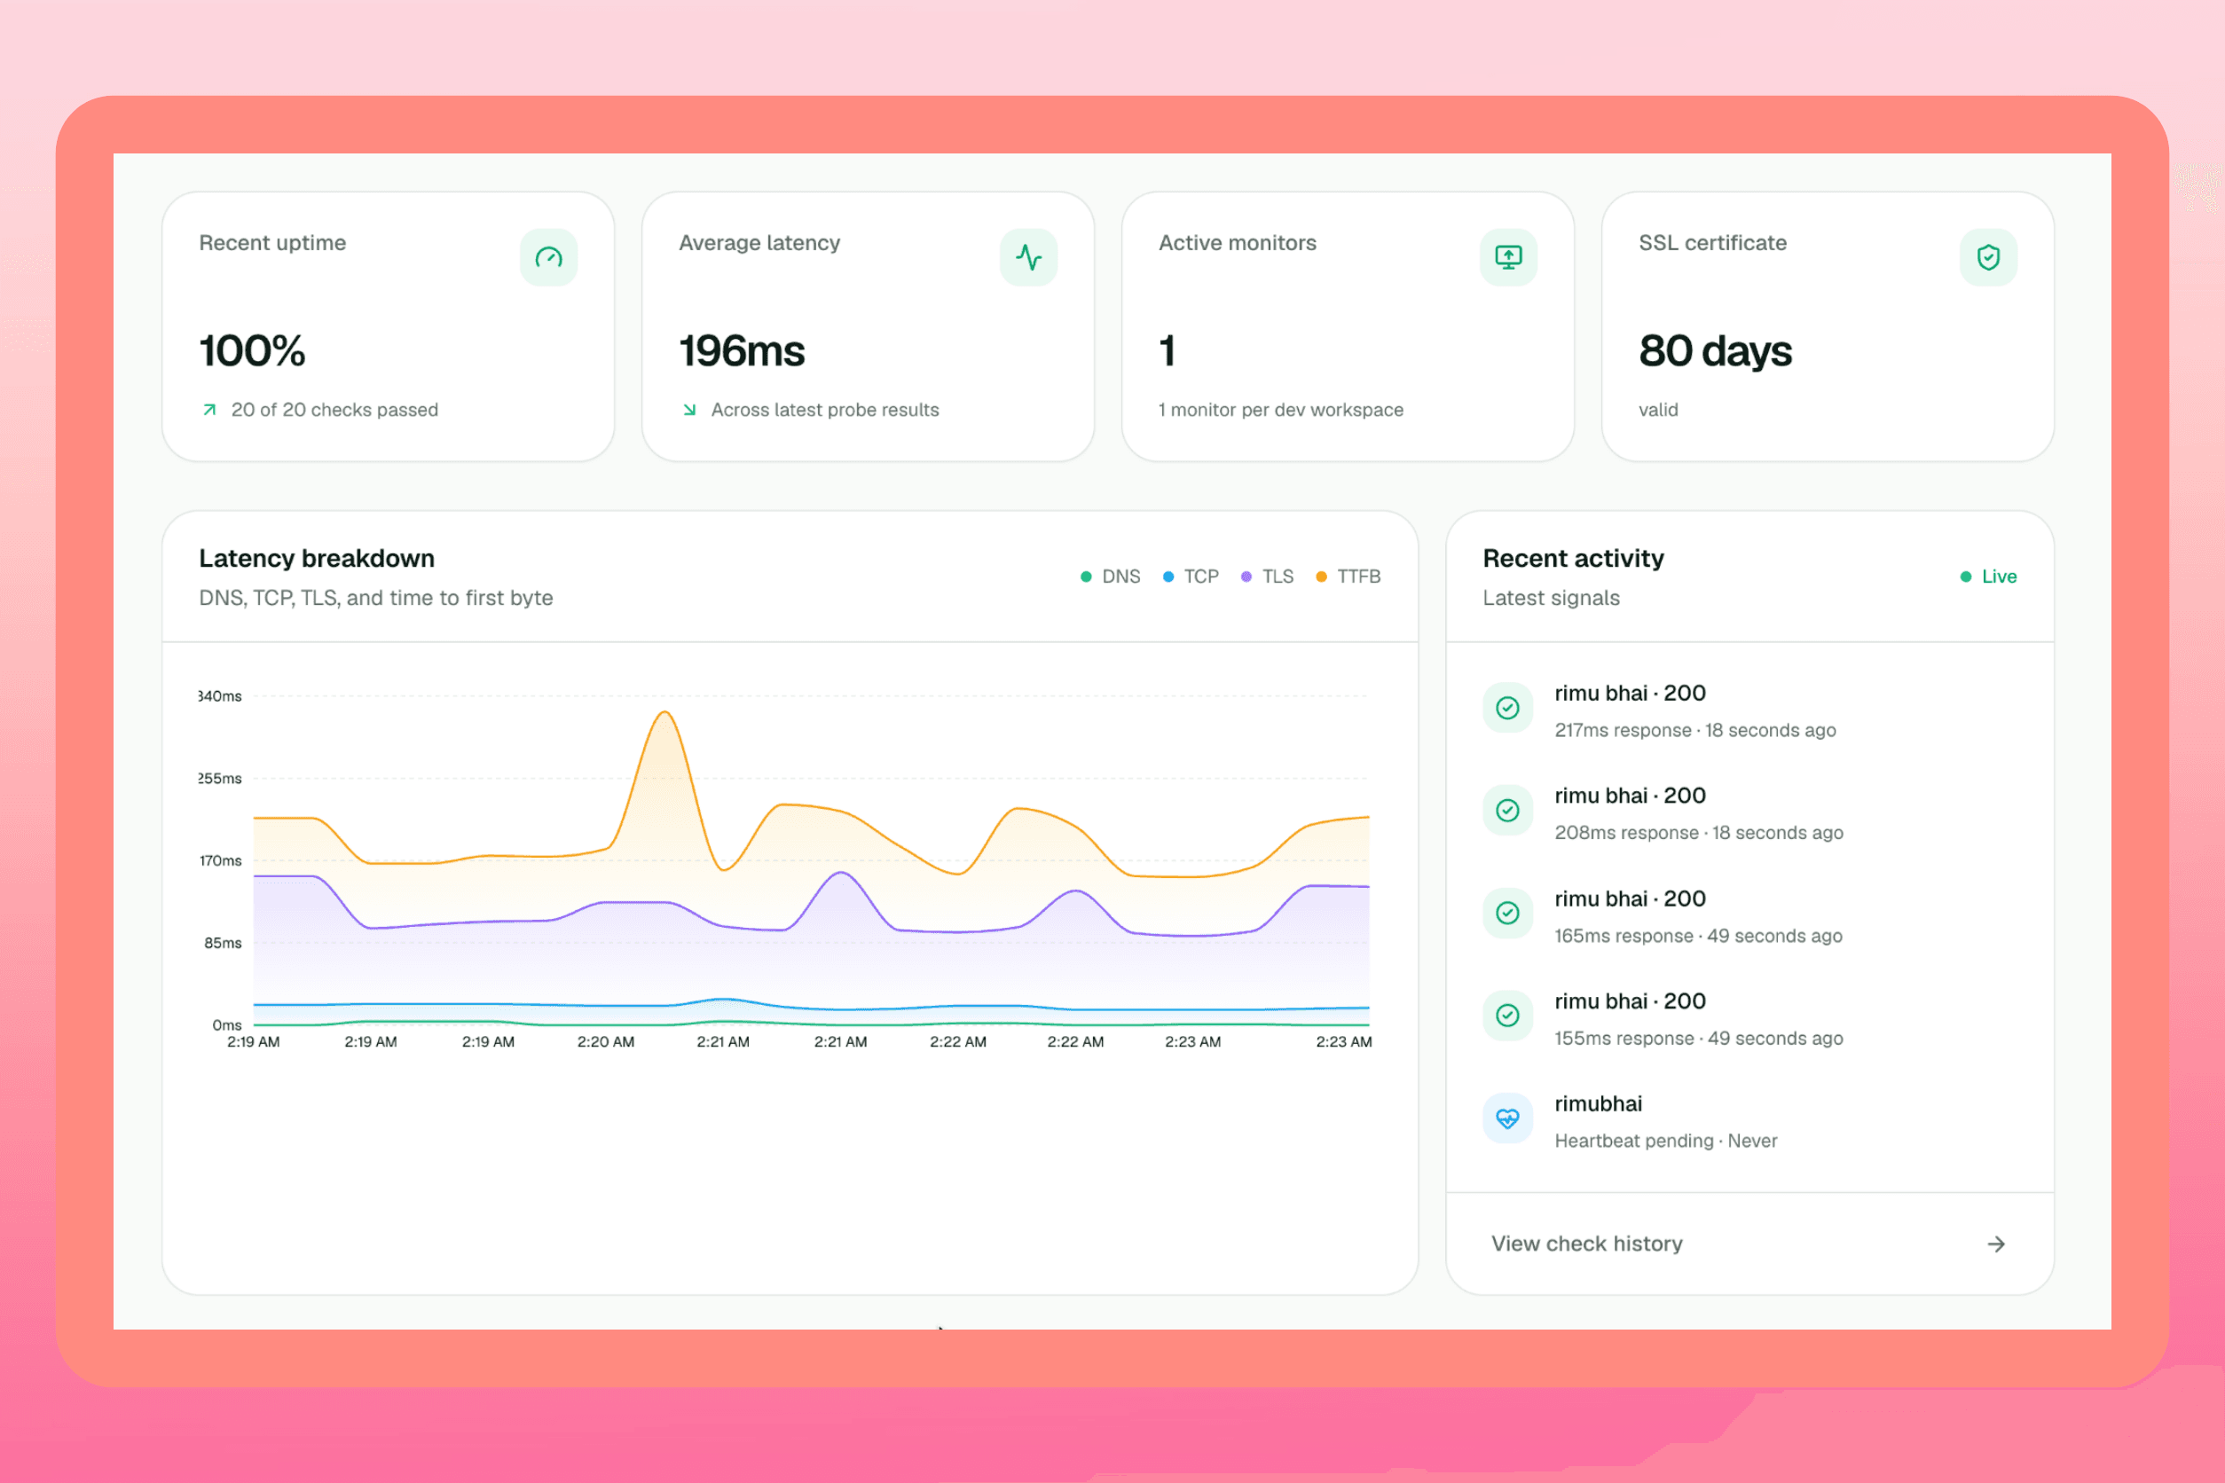
Task: Click check icon for 208ms response entry
Action: [1508, 811]
